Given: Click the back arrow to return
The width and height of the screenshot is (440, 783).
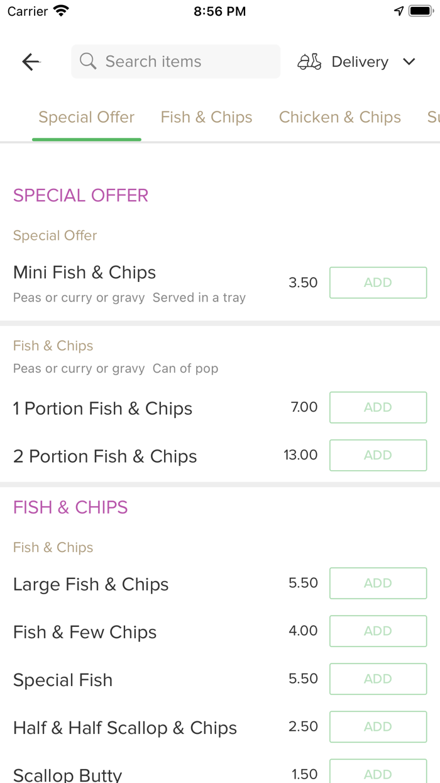Looking at the screenshot, I should click(30, 61).
